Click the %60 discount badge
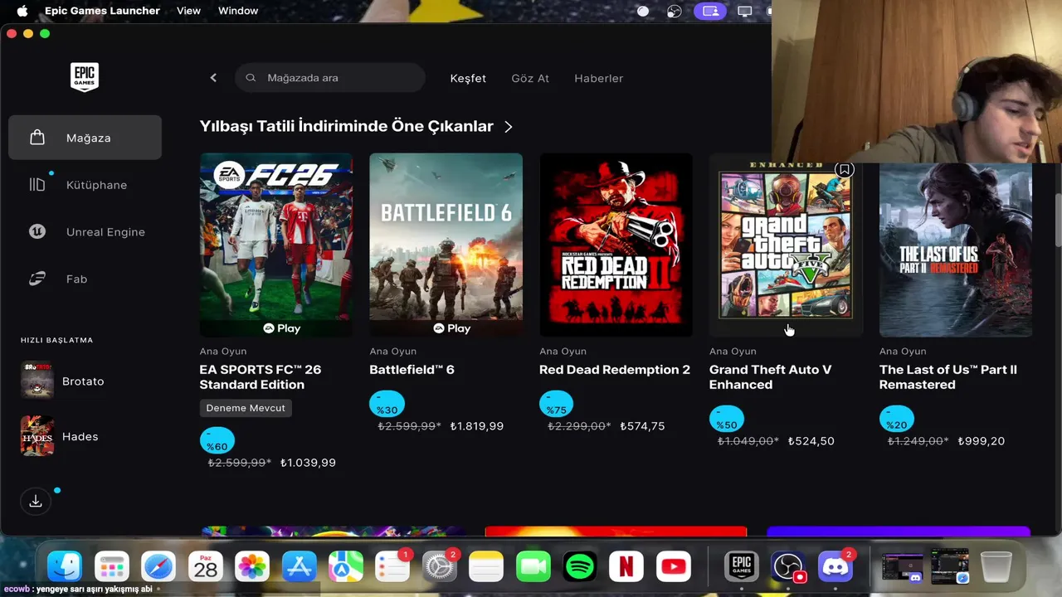The height and width of the screenshot is (597, 1062). click(x=217, y=441)
